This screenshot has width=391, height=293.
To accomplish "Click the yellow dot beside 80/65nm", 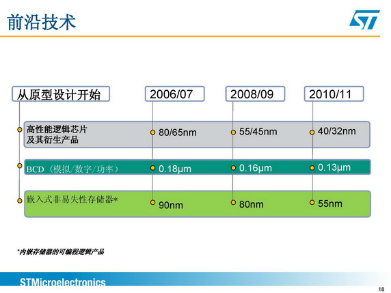I will 153,132.
